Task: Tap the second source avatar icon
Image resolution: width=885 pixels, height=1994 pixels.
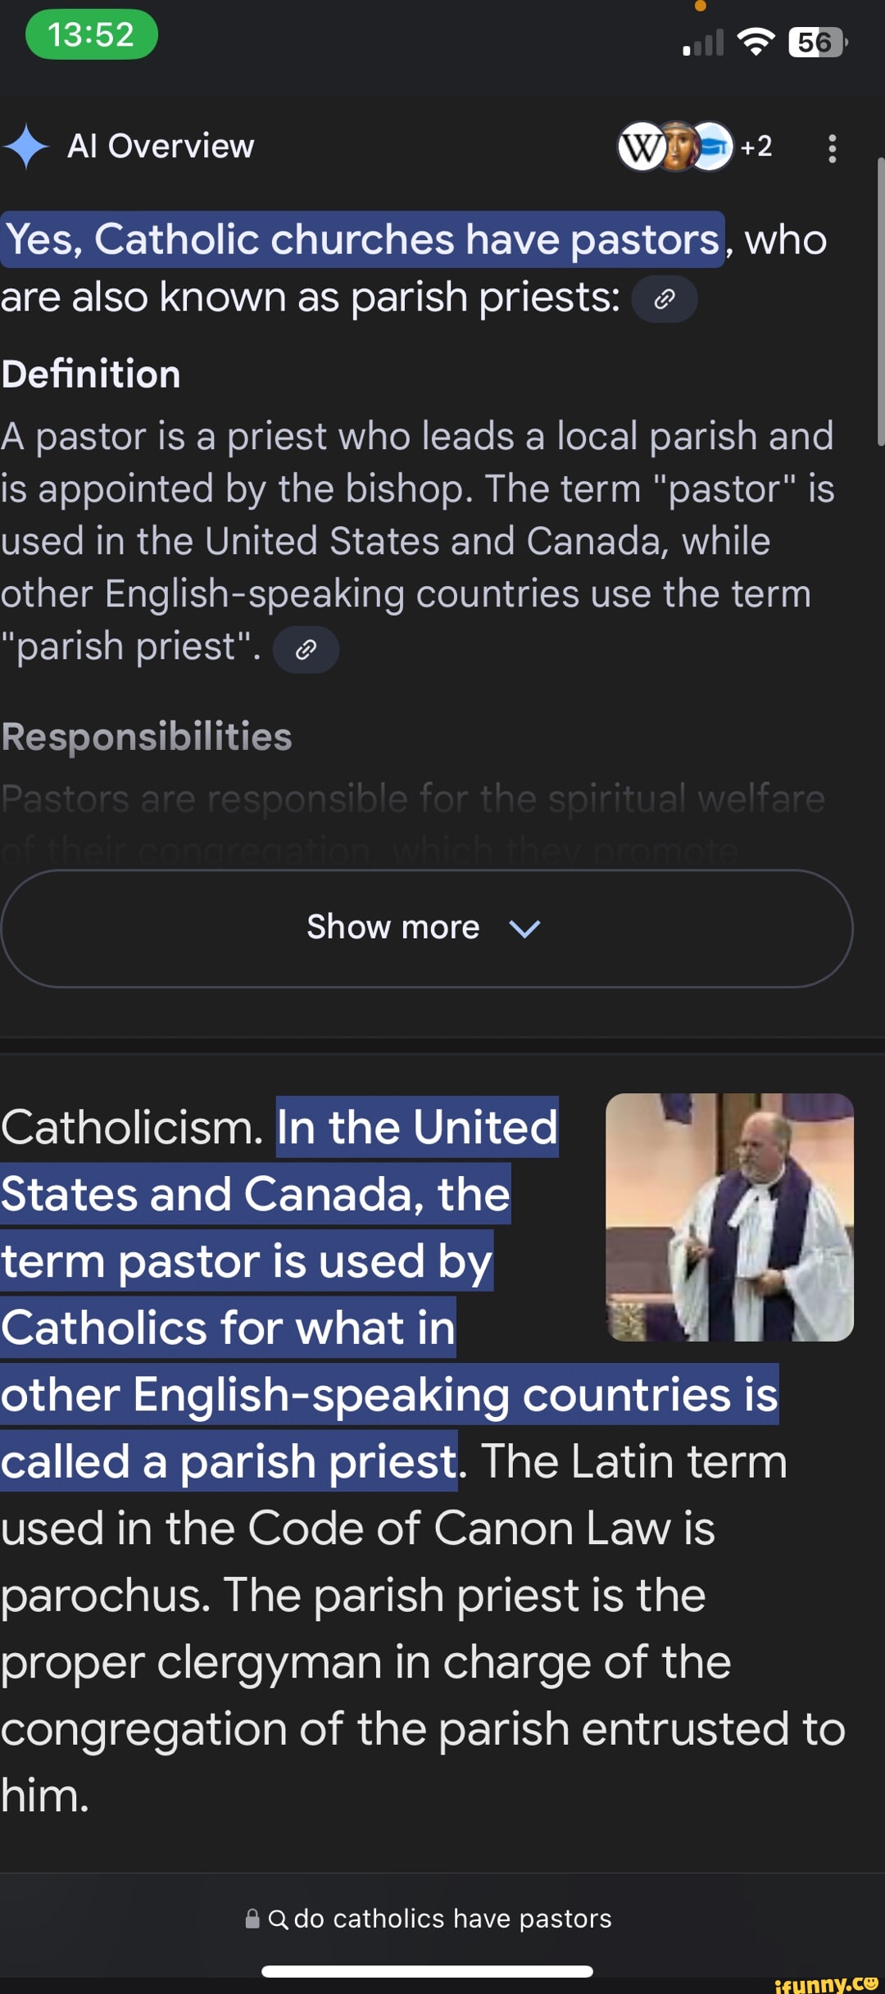Action: click(680, 148)
